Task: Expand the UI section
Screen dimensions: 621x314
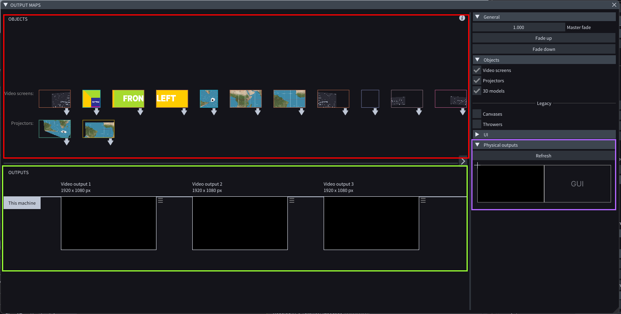Action: tap(477, 135)
